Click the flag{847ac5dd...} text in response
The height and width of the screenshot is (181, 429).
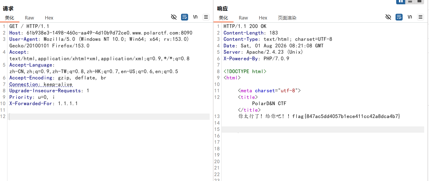pyautogui.click(x=346, y=116)
